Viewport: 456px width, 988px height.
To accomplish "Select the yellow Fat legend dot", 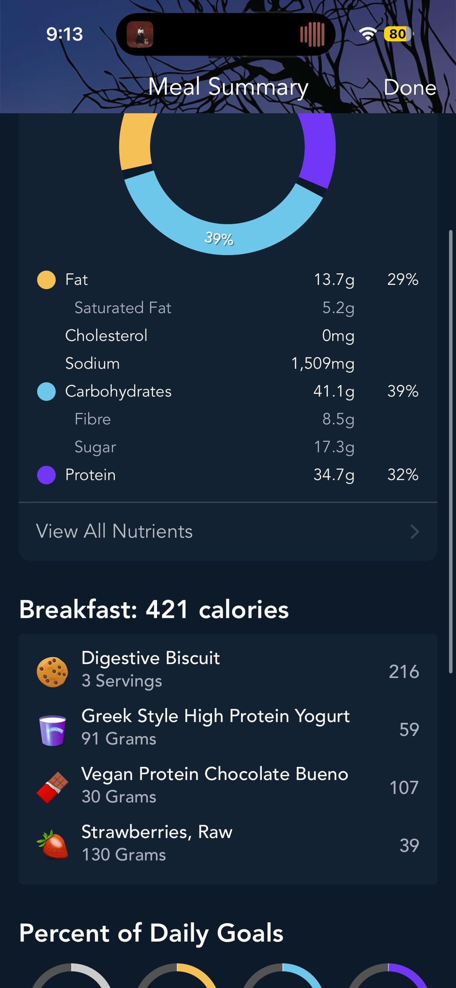I will click(x=46, y=280).
